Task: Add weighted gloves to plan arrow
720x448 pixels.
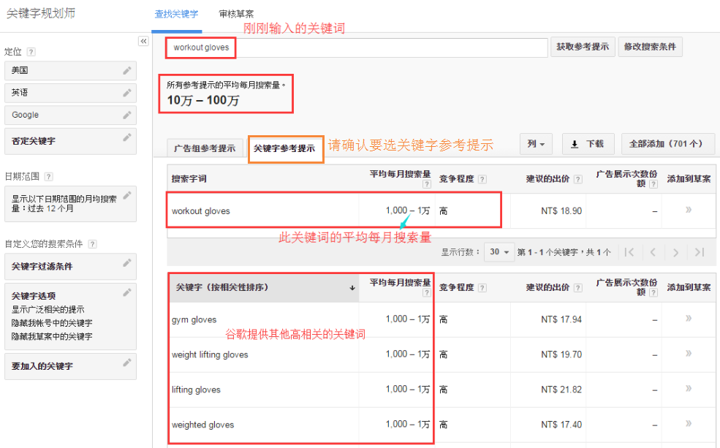Action: [689, 423]
